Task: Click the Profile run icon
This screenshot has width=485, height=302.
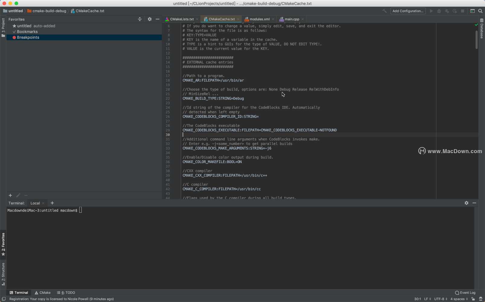Action: [x=455, y=11]
